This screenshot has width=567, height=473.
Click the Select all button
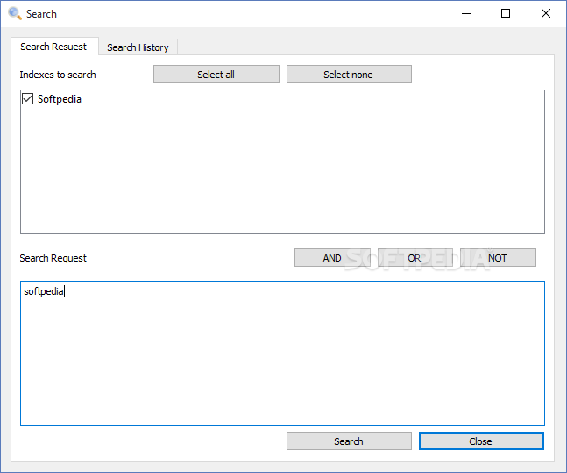click(216, 75)
